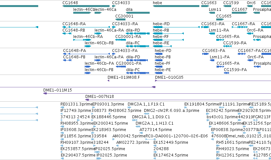Viewport: 271px width, 160px height.
Task: Select transcript hebe-RD
Action: pyautogui.click(x=176, y=27)
